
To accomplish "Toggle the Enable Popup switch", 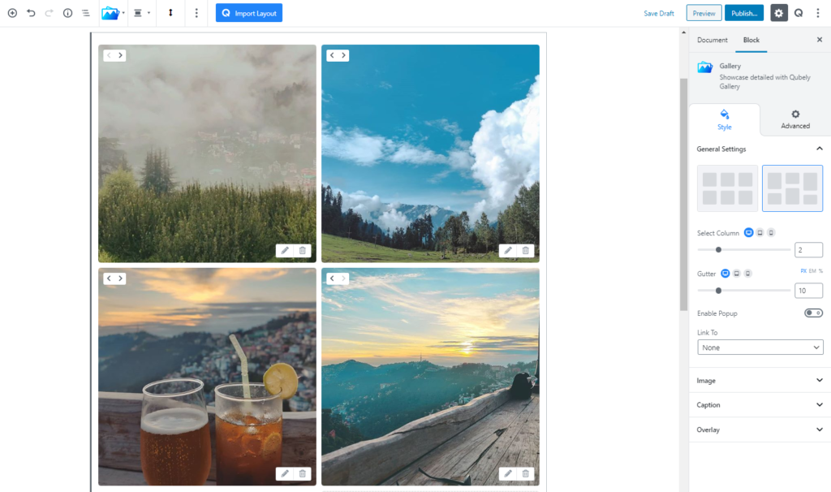I will 813,313.
